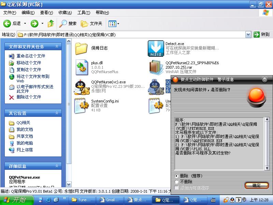The height and width of the screenshot is (205, 273).
Task: Open the 收藏(A) menu
Action: click(x=65, y=13)
